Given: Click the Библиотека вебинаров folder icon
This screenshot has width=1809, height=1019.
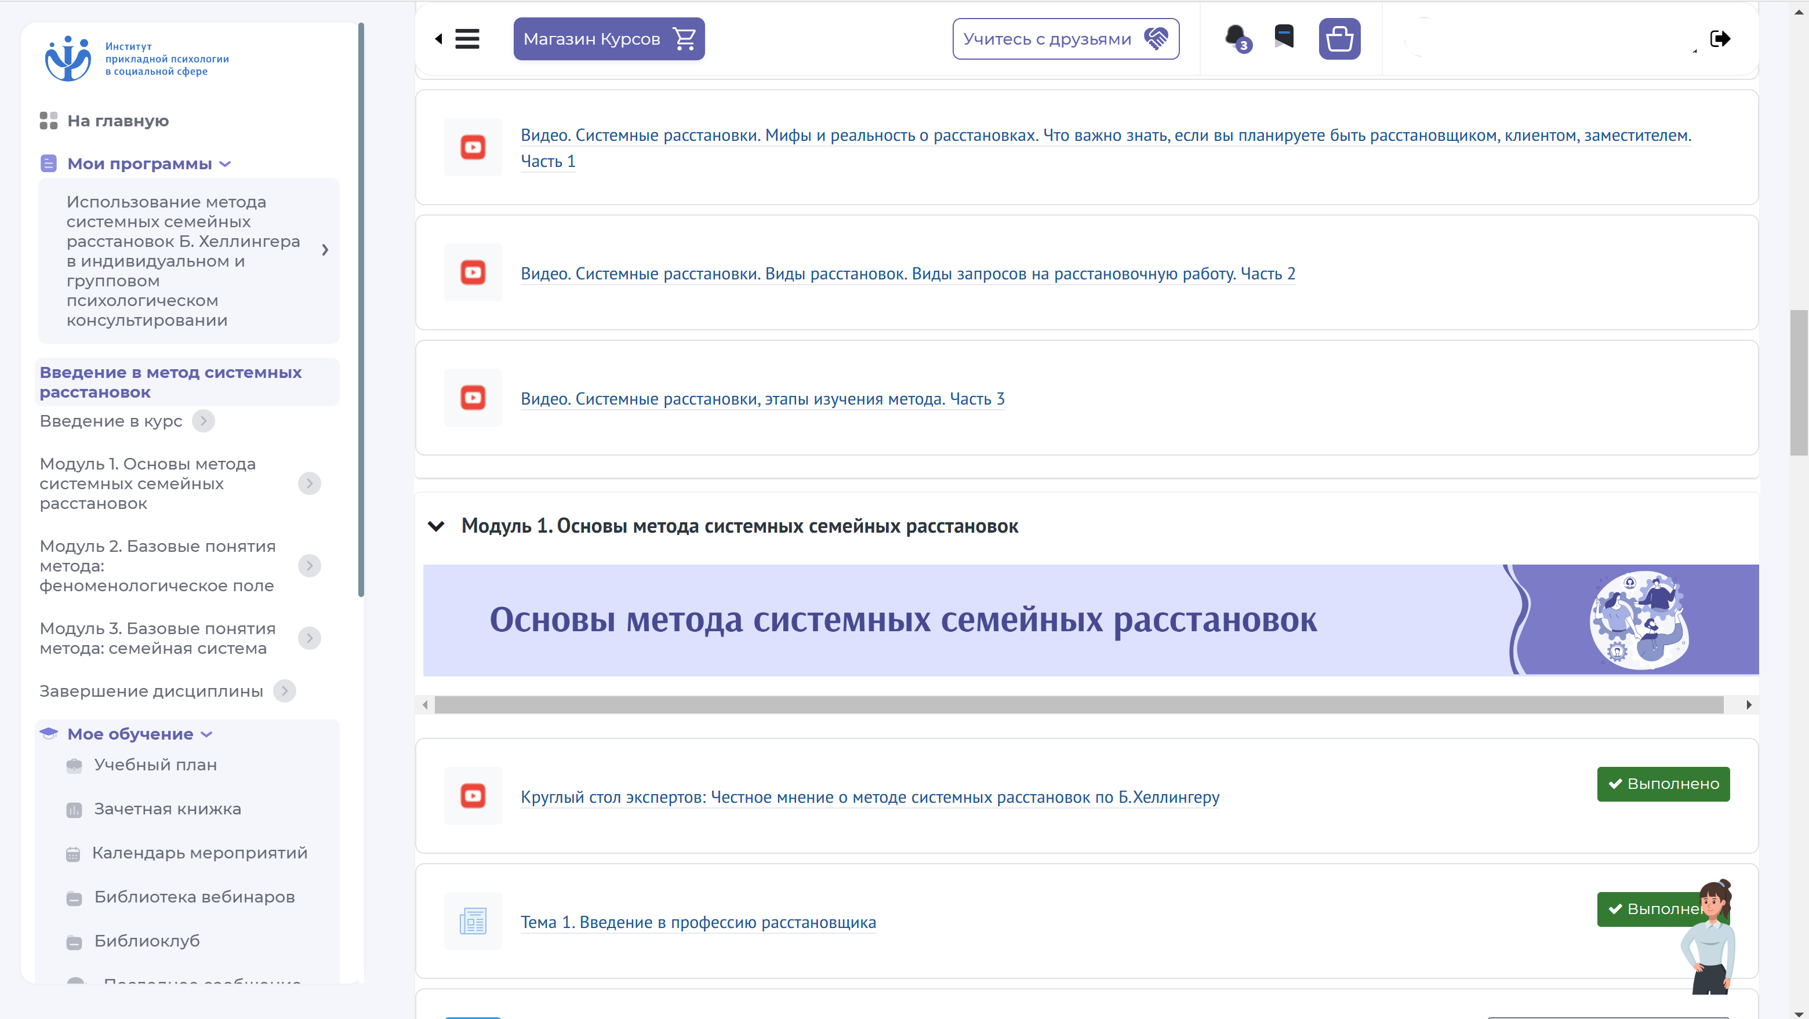Looking at the screenshot, I should (74, 898).
